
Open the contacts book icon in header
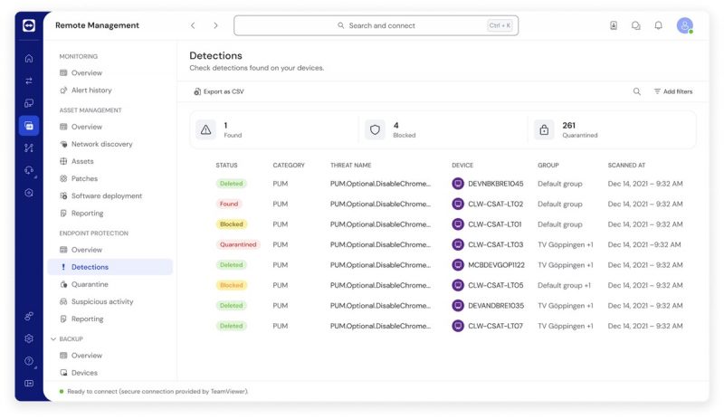614,25
